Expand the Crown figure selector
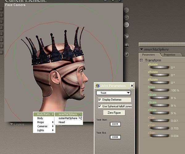Viewport: 185px width, 154px height. (12, 124)
